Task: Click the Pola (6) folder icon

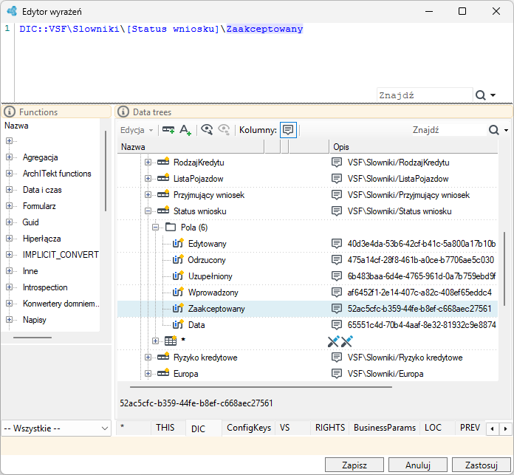Action: 171,227
